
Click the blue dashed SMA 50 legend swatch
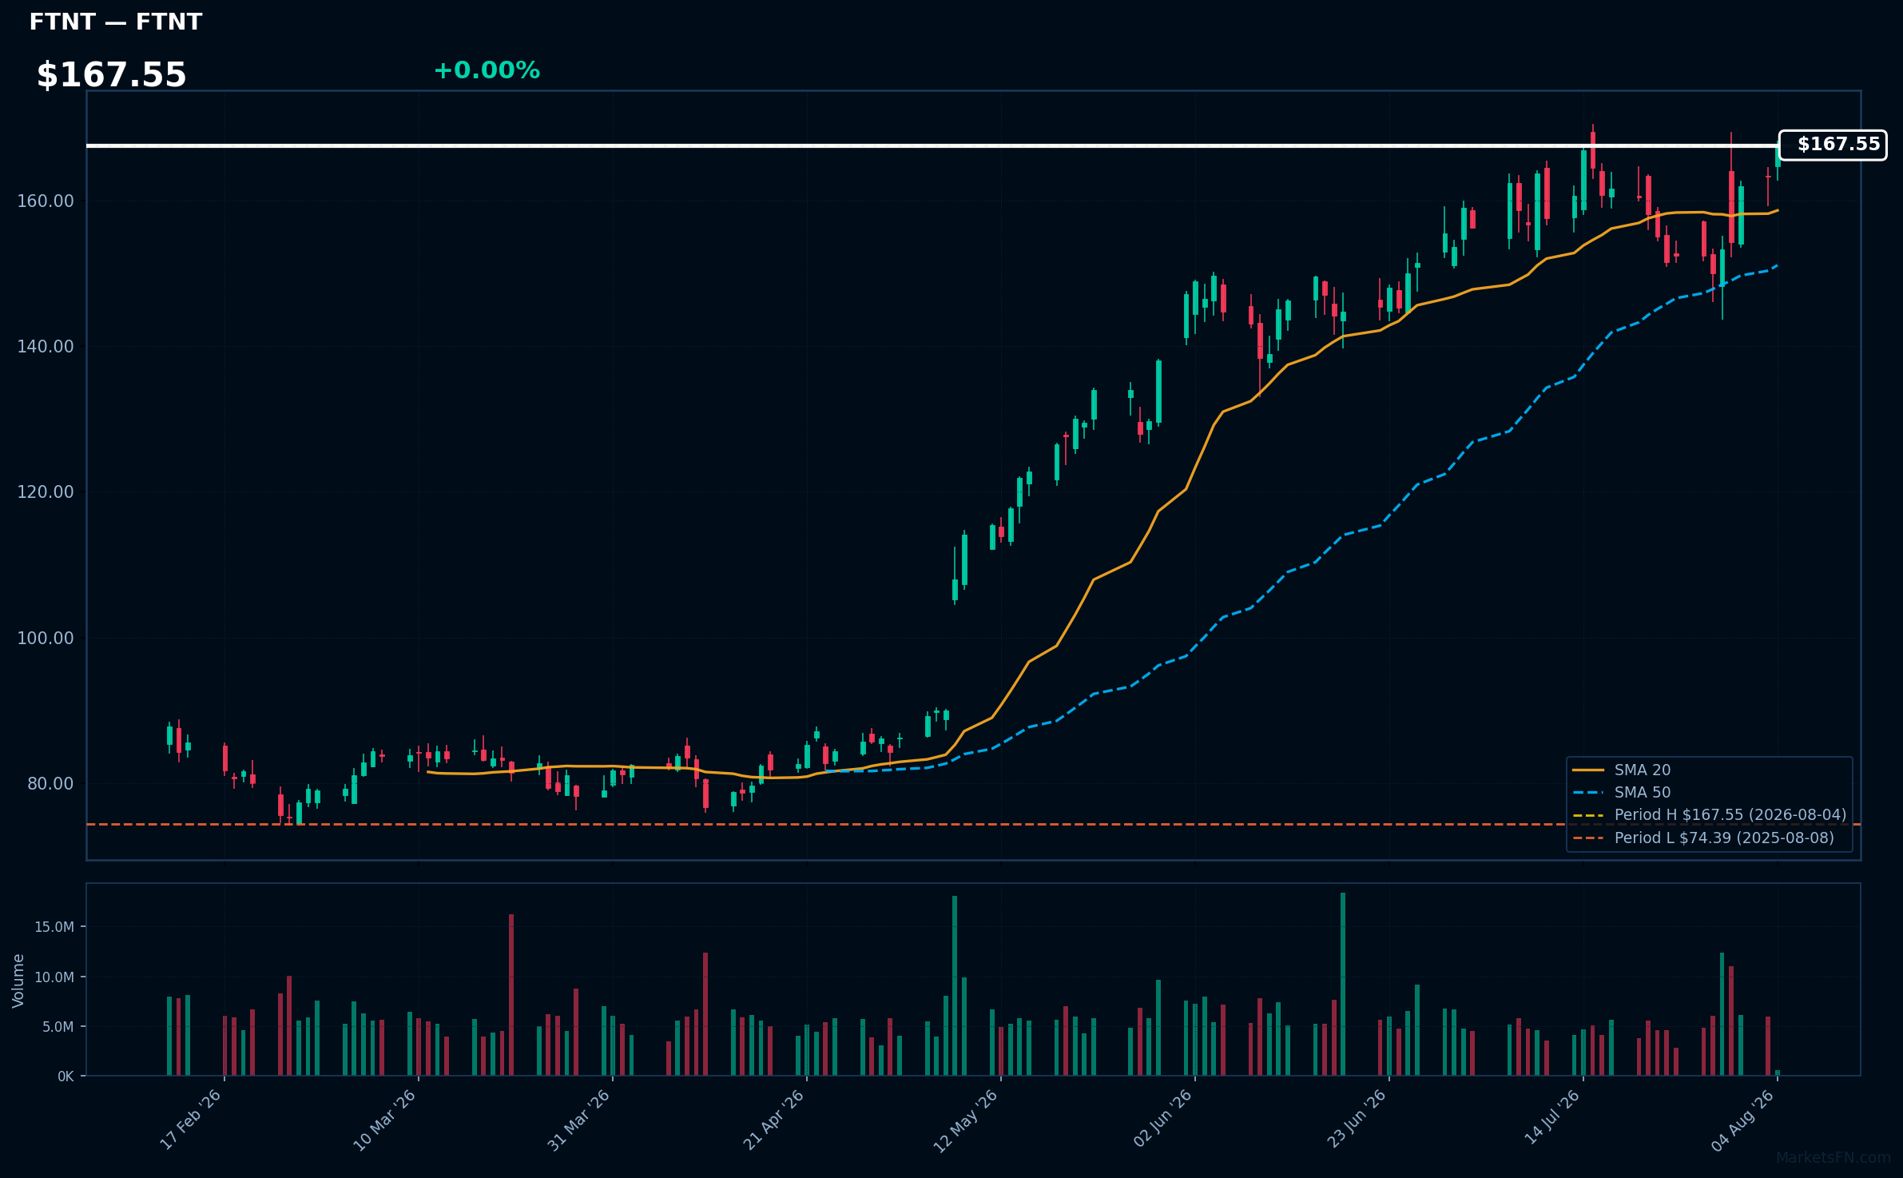(1588, 793)
